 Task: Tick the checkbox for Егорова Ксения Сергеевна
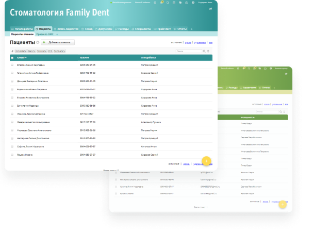pos(12,65)
